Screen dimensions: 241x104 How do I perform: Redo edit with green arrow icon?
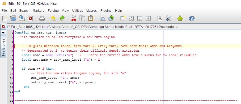click(x=62, y=18)
